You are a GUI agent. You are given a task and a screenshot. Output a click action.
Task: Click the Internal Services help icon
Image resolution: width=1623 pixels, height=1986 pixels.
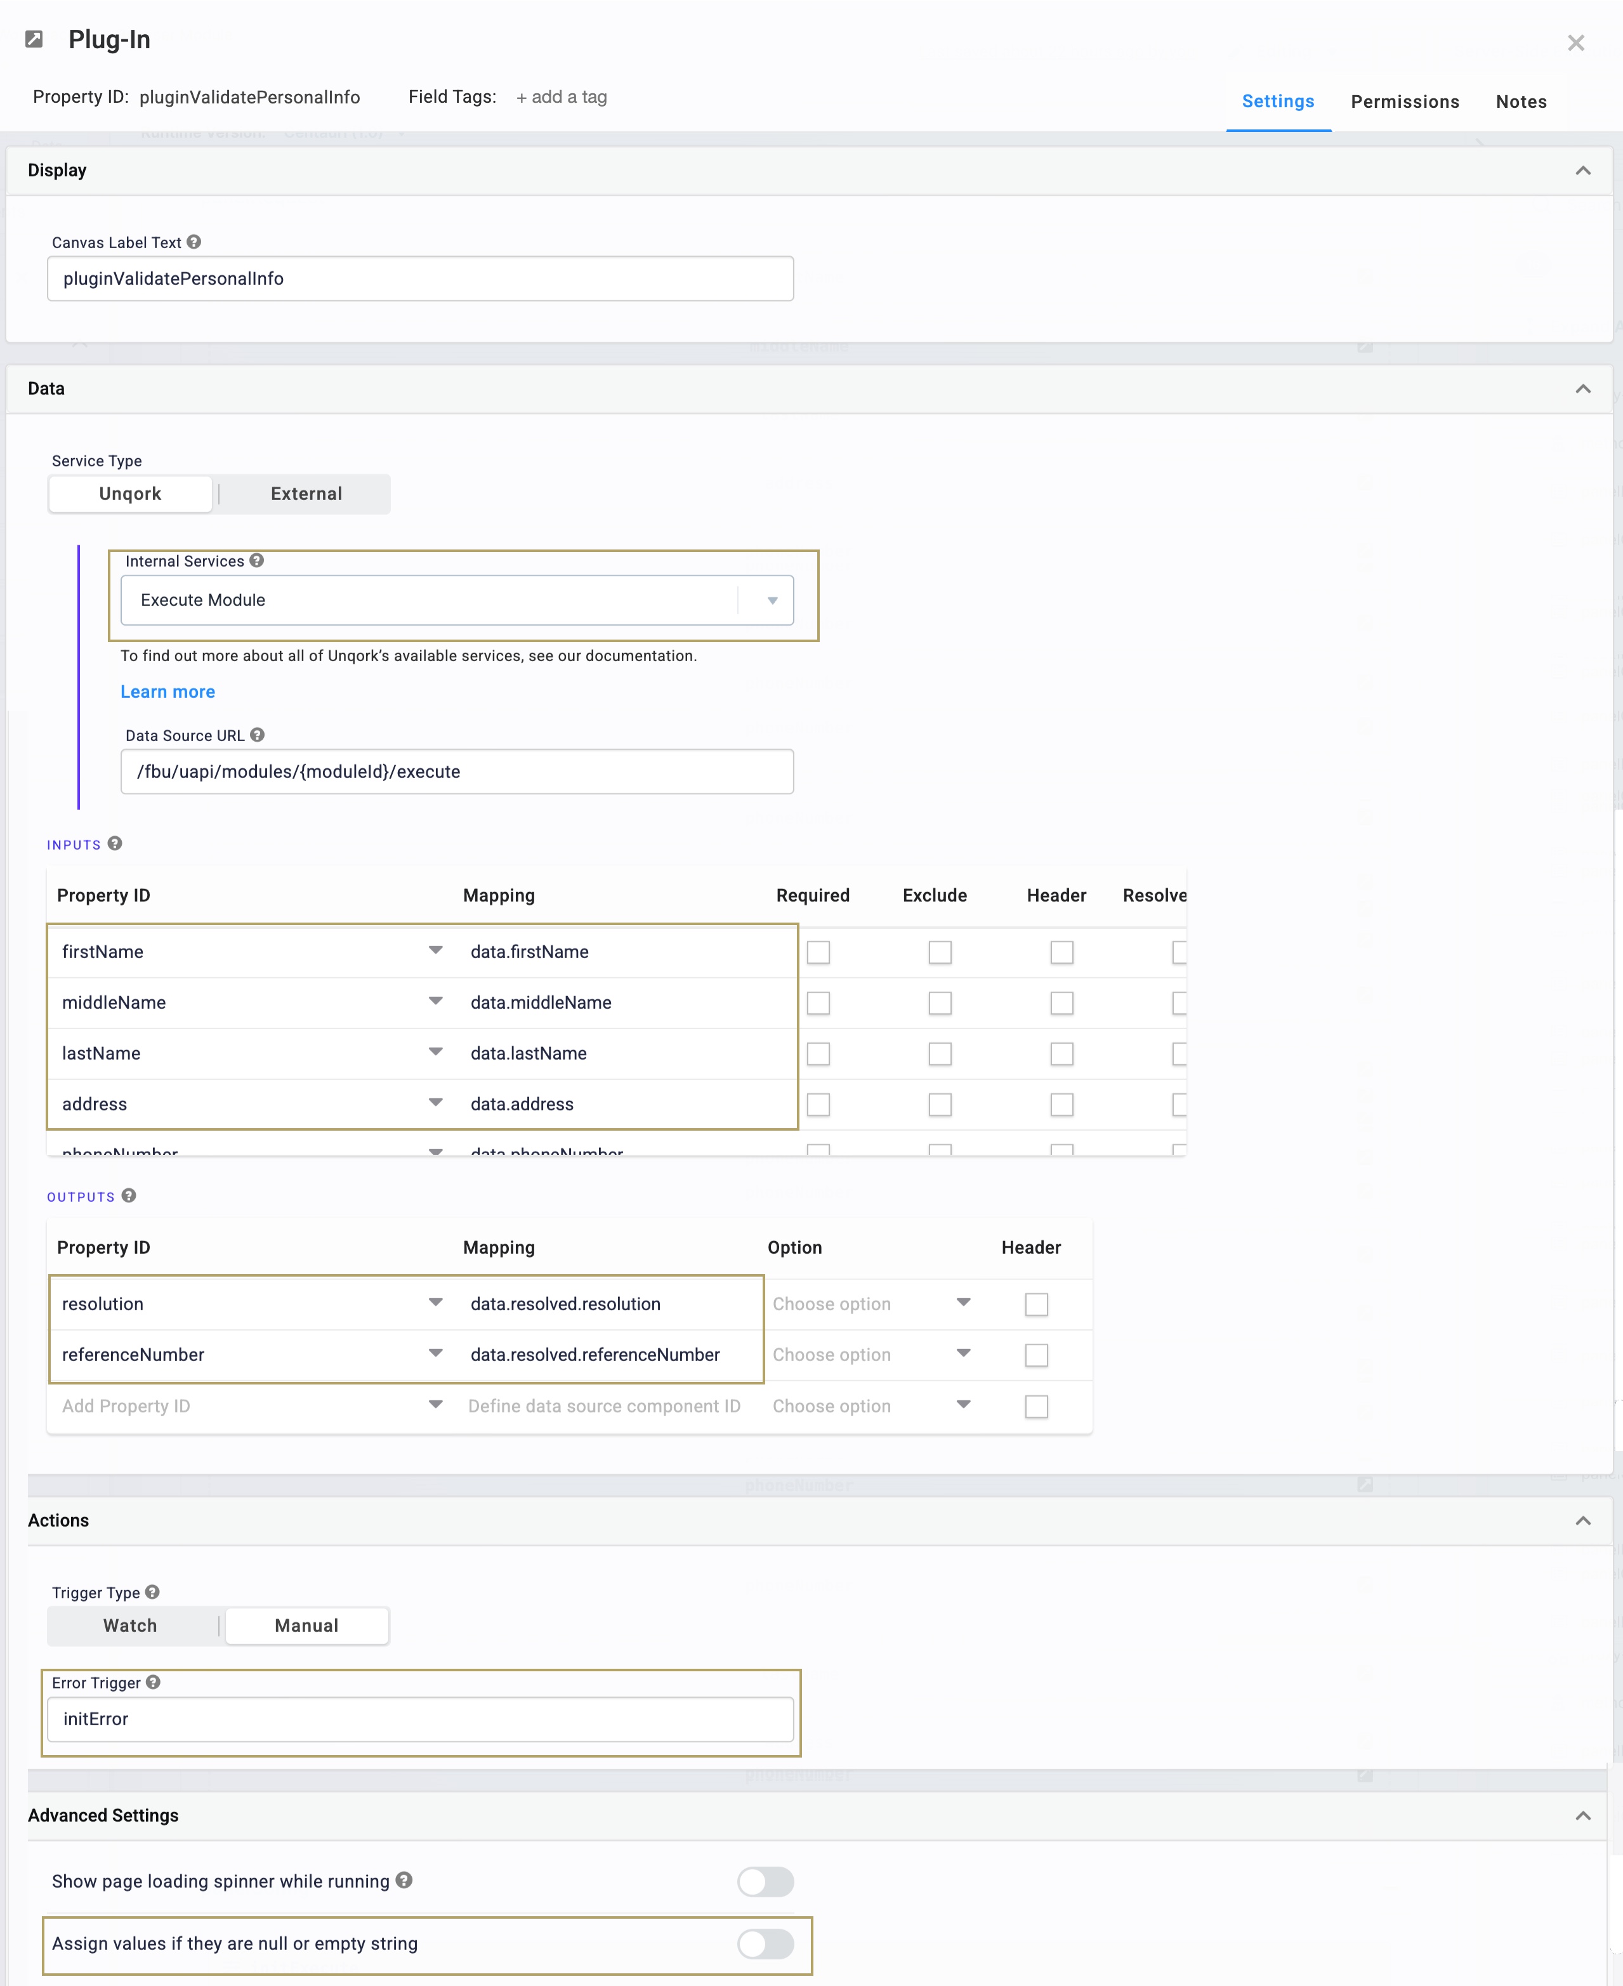[x=258, y=561]
